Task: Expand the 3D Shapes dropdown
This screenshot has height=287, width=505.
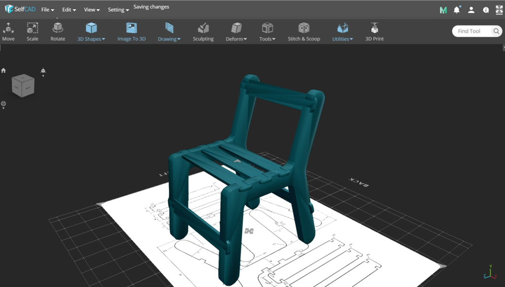Action: pyautogui.click(x=91, y=31)
